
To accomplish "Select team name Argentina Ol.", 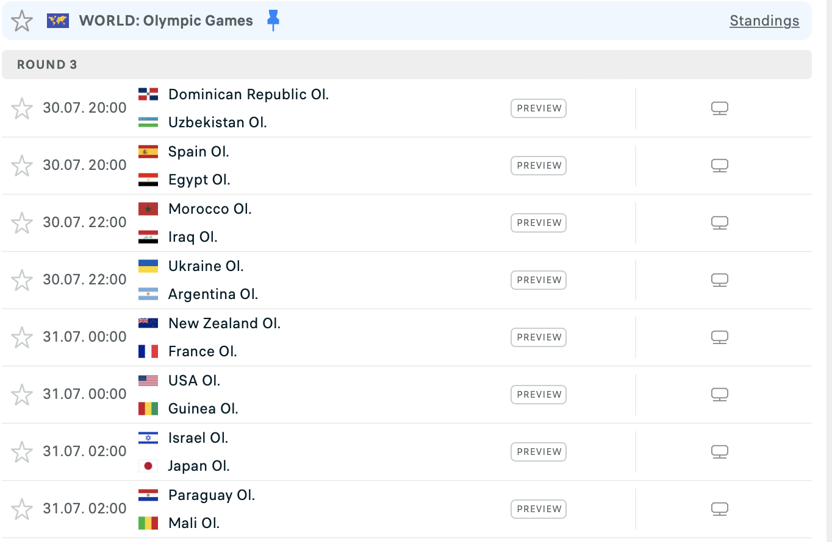I will pos(213,294).
